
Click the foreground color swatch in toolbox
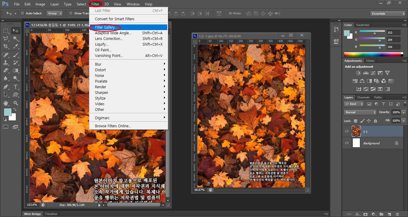coord(7,112)
